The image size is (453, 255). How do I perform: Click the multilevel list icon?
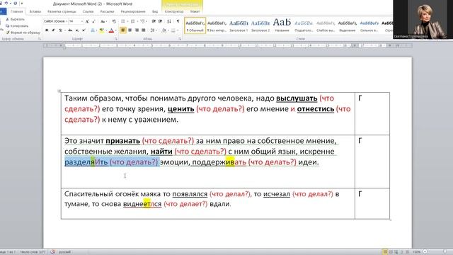[143, 21]
